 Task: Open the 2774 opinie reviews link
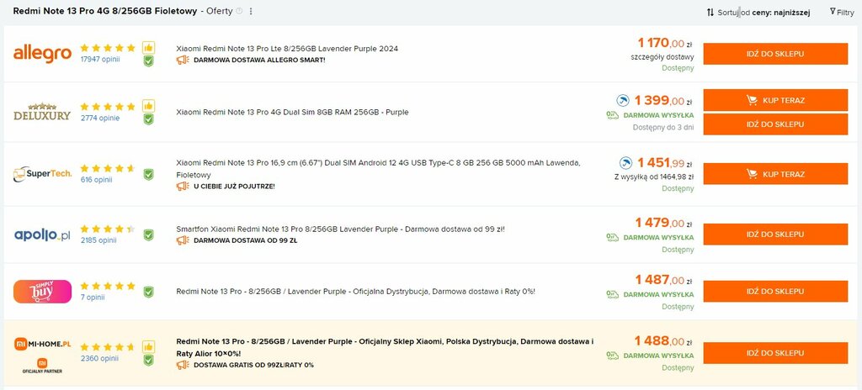(100, 118)
